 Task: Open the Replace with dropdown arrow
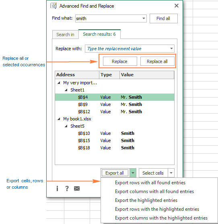pos(171,49)
